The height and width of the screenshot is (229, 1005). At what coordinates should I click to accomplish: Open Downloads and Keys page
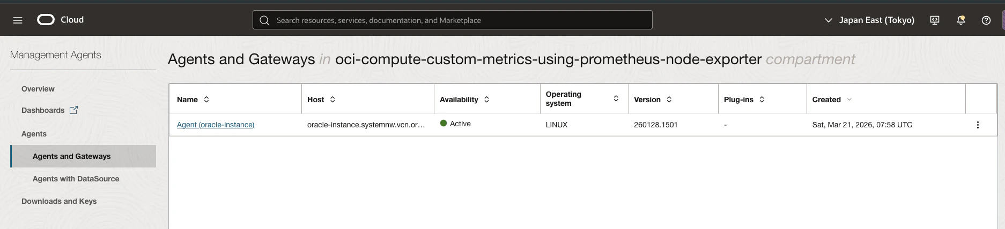[x=59, y=201]
